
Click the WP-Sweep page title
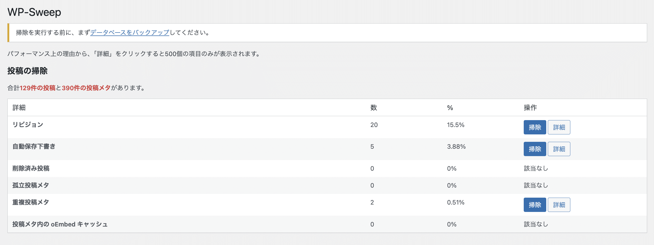point(34,12)
